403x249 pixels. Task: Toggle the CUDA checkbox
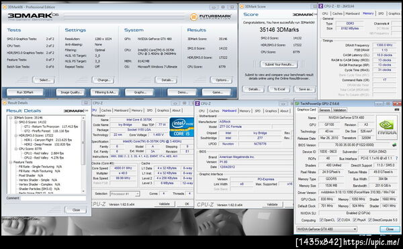click(339, 220)
